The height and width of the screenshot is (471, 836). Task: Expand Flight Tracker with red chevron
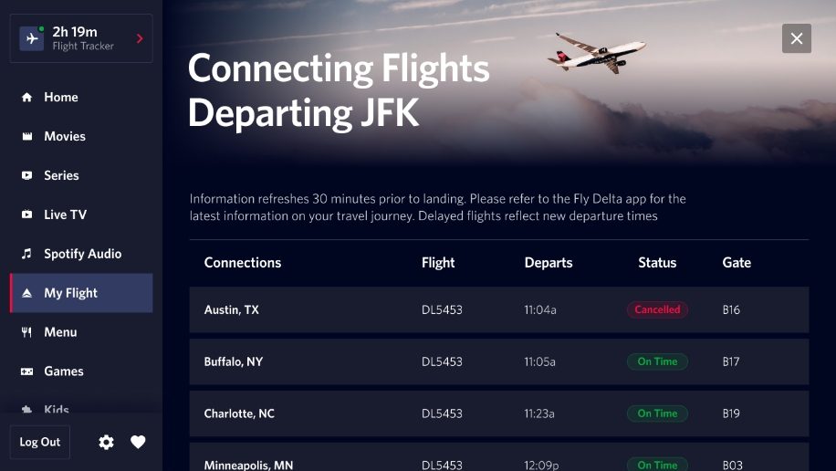140,38
